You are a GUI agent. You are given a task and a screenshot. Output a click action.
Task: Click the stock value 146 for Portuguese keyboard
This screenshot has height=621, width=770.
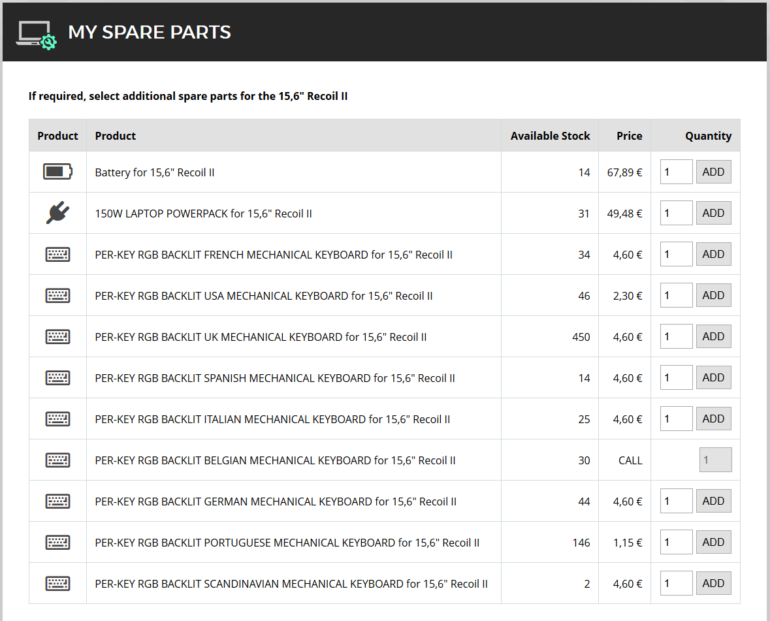click(x=581, y=543)
